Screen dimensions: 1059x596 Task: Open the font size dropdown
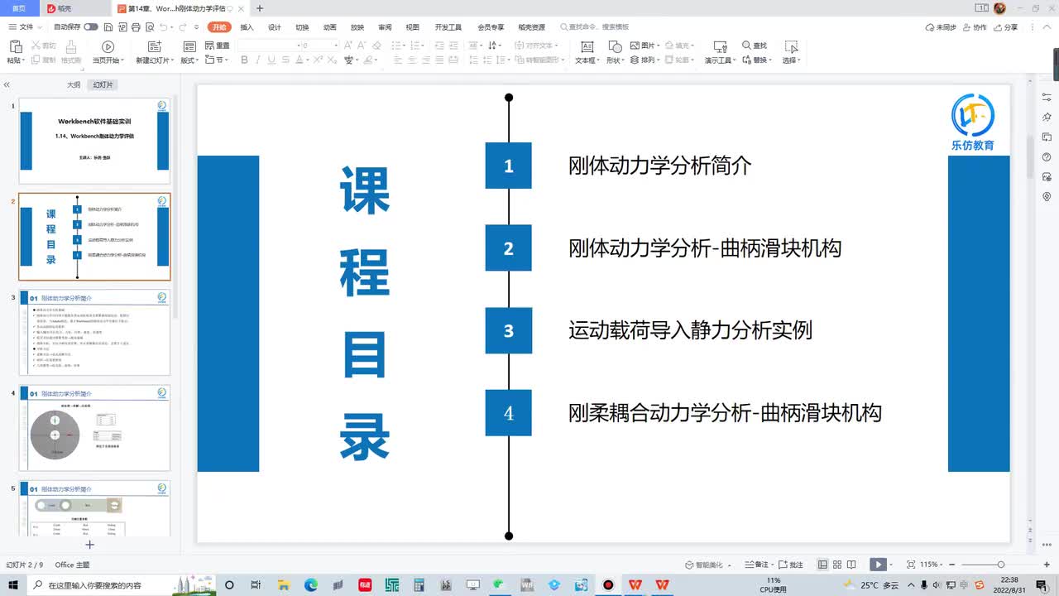[x=336, y=46]
